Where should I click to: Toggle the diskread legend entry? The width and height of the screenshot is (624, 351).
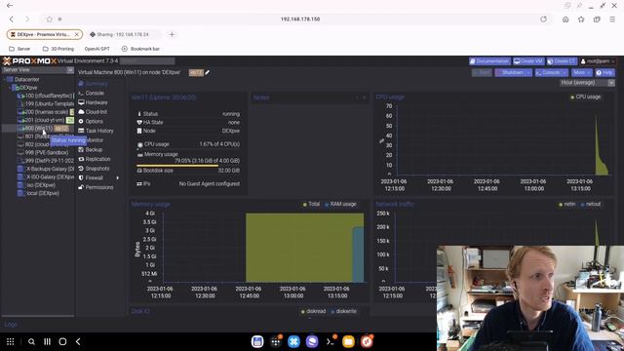314,312
